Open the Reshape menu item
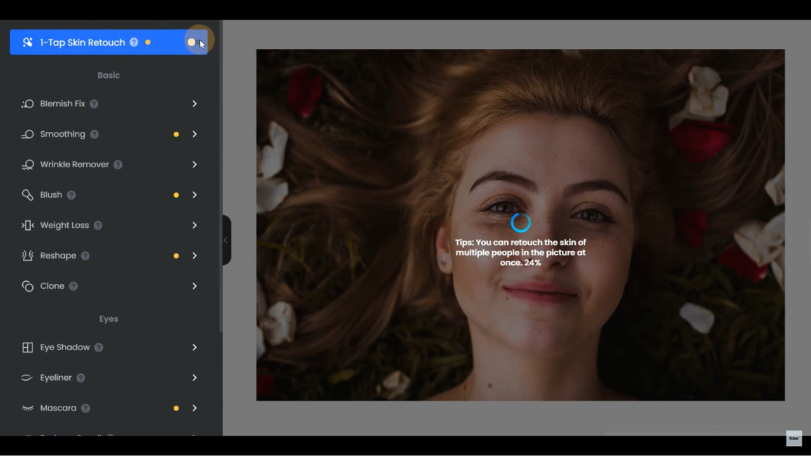The image size is (811, 456). point(58,256)
